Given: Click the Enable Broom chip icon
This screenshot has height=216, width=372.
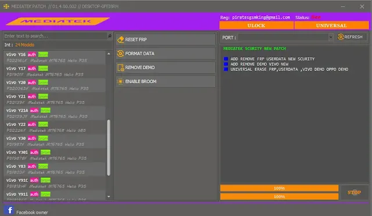Looking at the screenshot, I should pyautogui.click(x=120, y=81).
